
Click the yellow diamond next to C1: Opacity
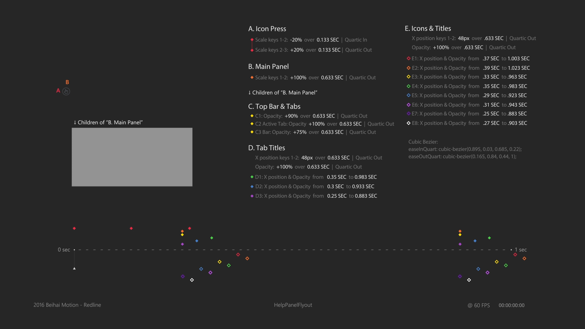pyautogui.click(x=252, y=116)
